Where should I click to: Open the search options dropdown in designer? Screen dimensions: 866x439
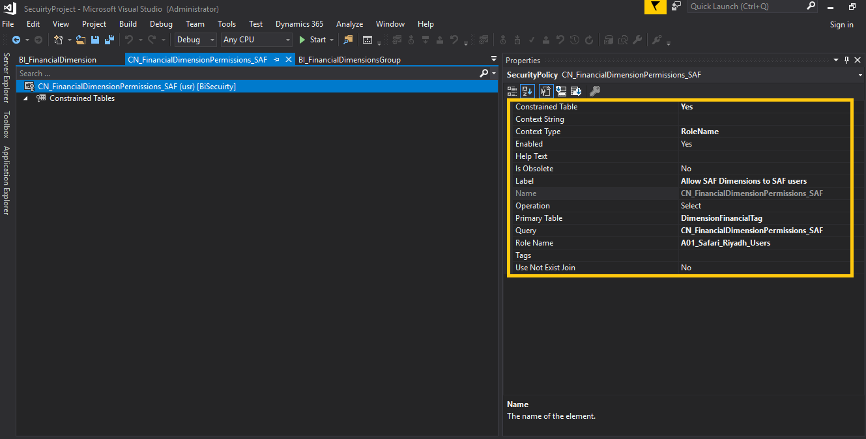point(493,74)
